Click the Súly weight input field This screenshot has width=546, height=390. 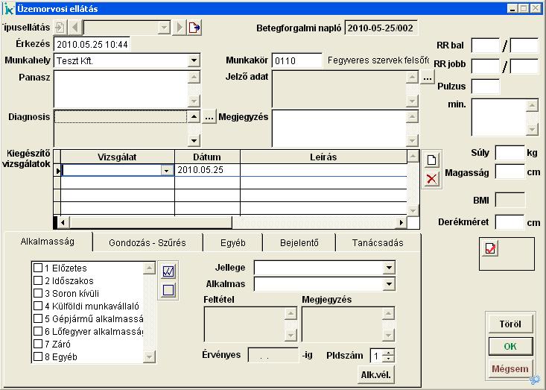point(510,153)
